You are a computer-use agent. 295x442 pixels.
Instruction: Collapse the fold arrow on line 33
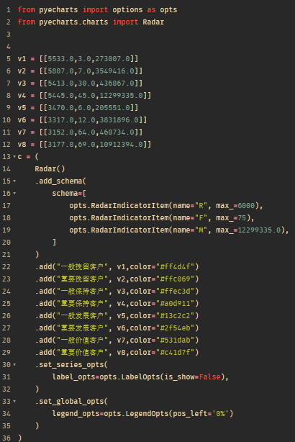[14, 402]
